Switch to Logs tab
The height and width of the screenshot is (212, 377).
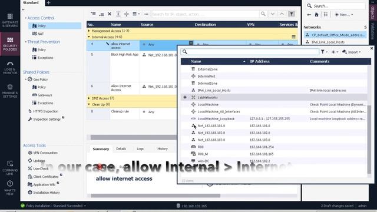tap(140, 149)
